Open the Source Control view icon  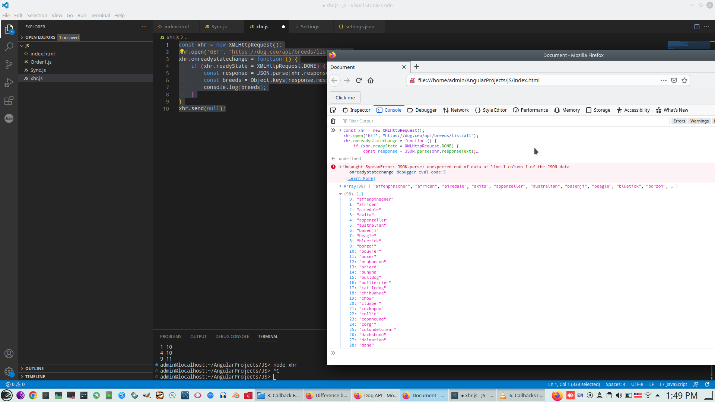coord(9,65)
